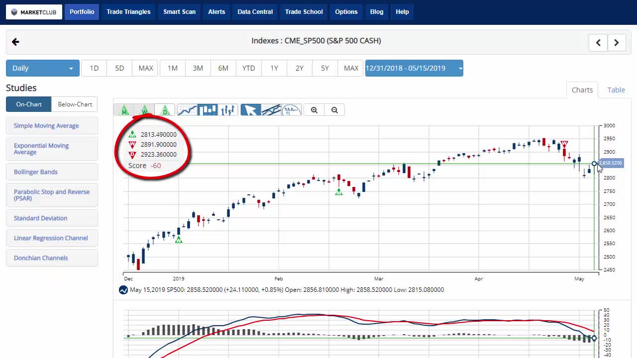
Task: Click the red weekly triangle on chart
Action: (x=564, y=144)
